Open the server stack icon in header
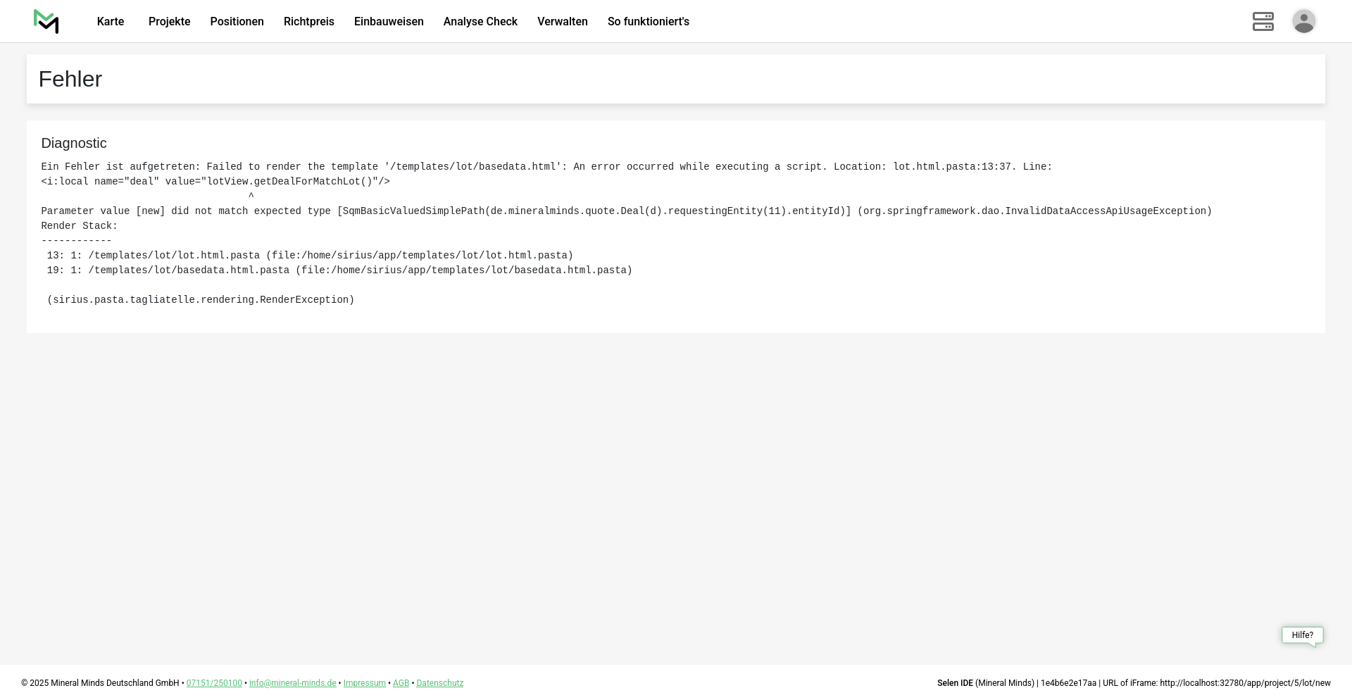The image size is (1352, 700). [1263, 22]
